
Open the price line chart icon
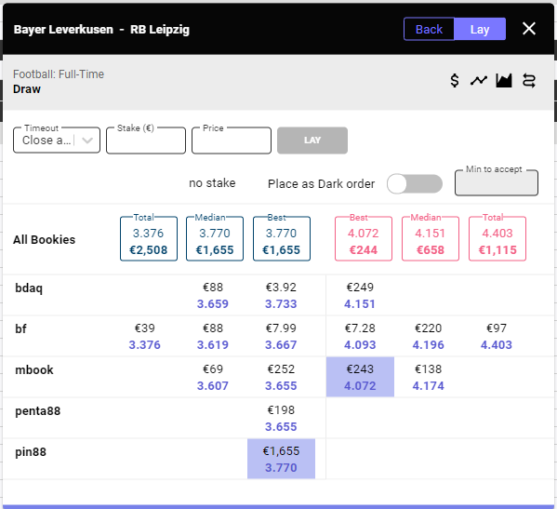[479, 81]
